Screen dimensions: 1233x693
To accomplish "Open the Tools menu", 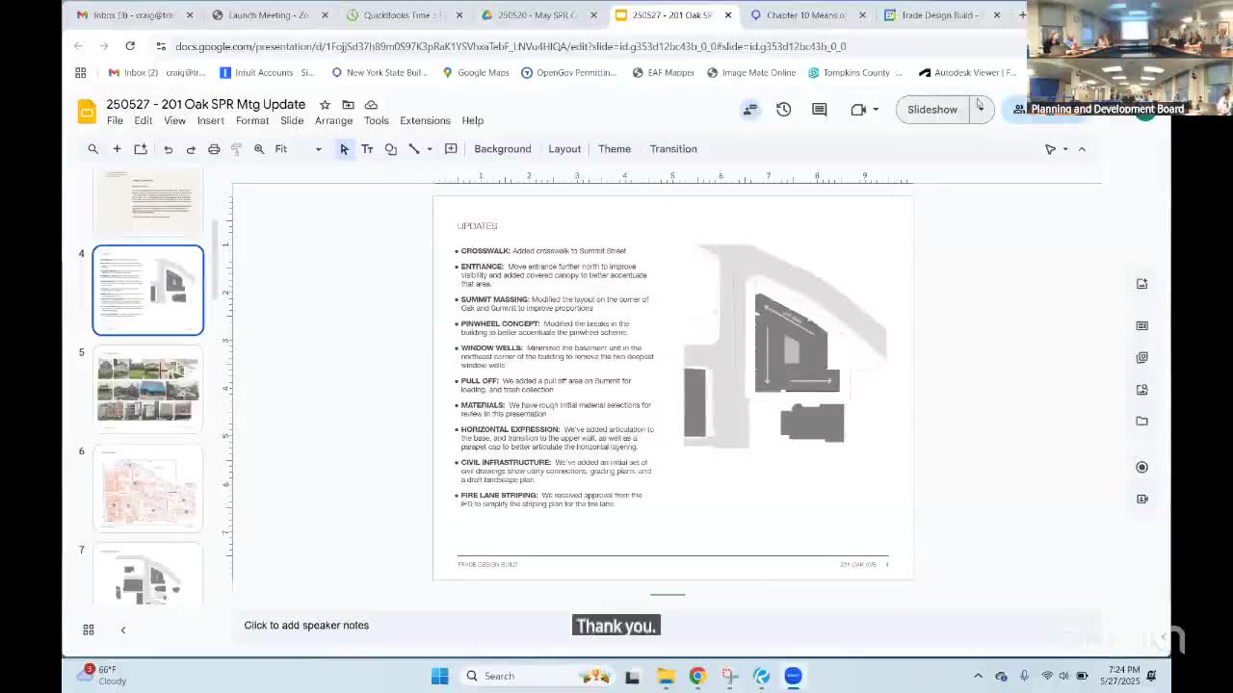I will click(x=376, y=120).
